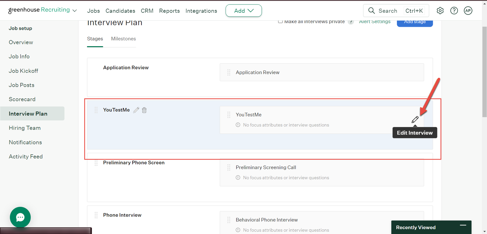
Task: Click info icon under Preliminary Screening Call
Action: tap(238, 177)
